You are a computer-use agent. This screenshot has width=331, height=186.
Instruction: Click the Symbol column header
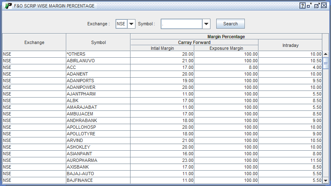tap(98, 42)
